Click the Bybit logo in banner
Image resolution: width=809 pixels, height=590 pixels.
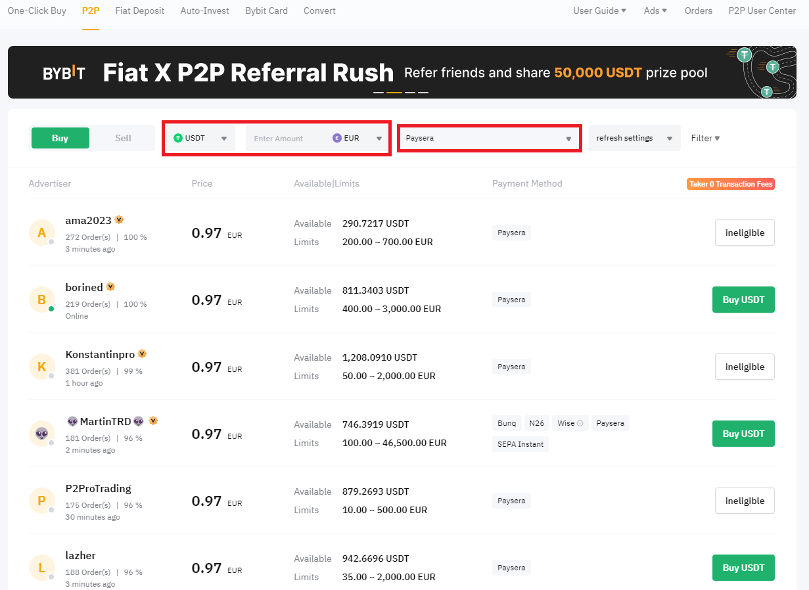(x=64, y=73)
